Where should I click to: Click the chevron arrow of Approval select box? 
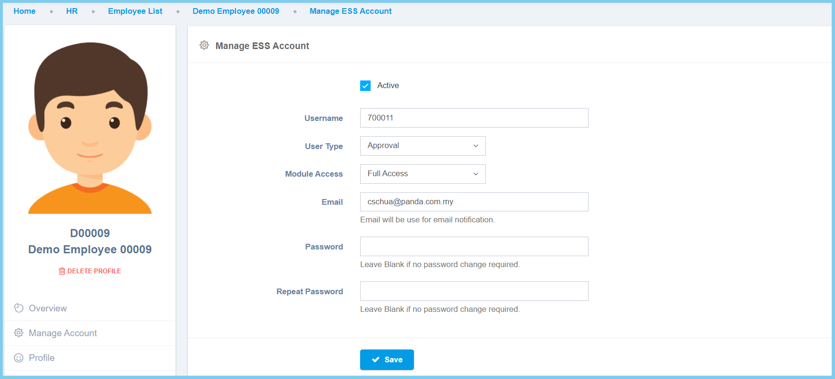tap(475, 146)
